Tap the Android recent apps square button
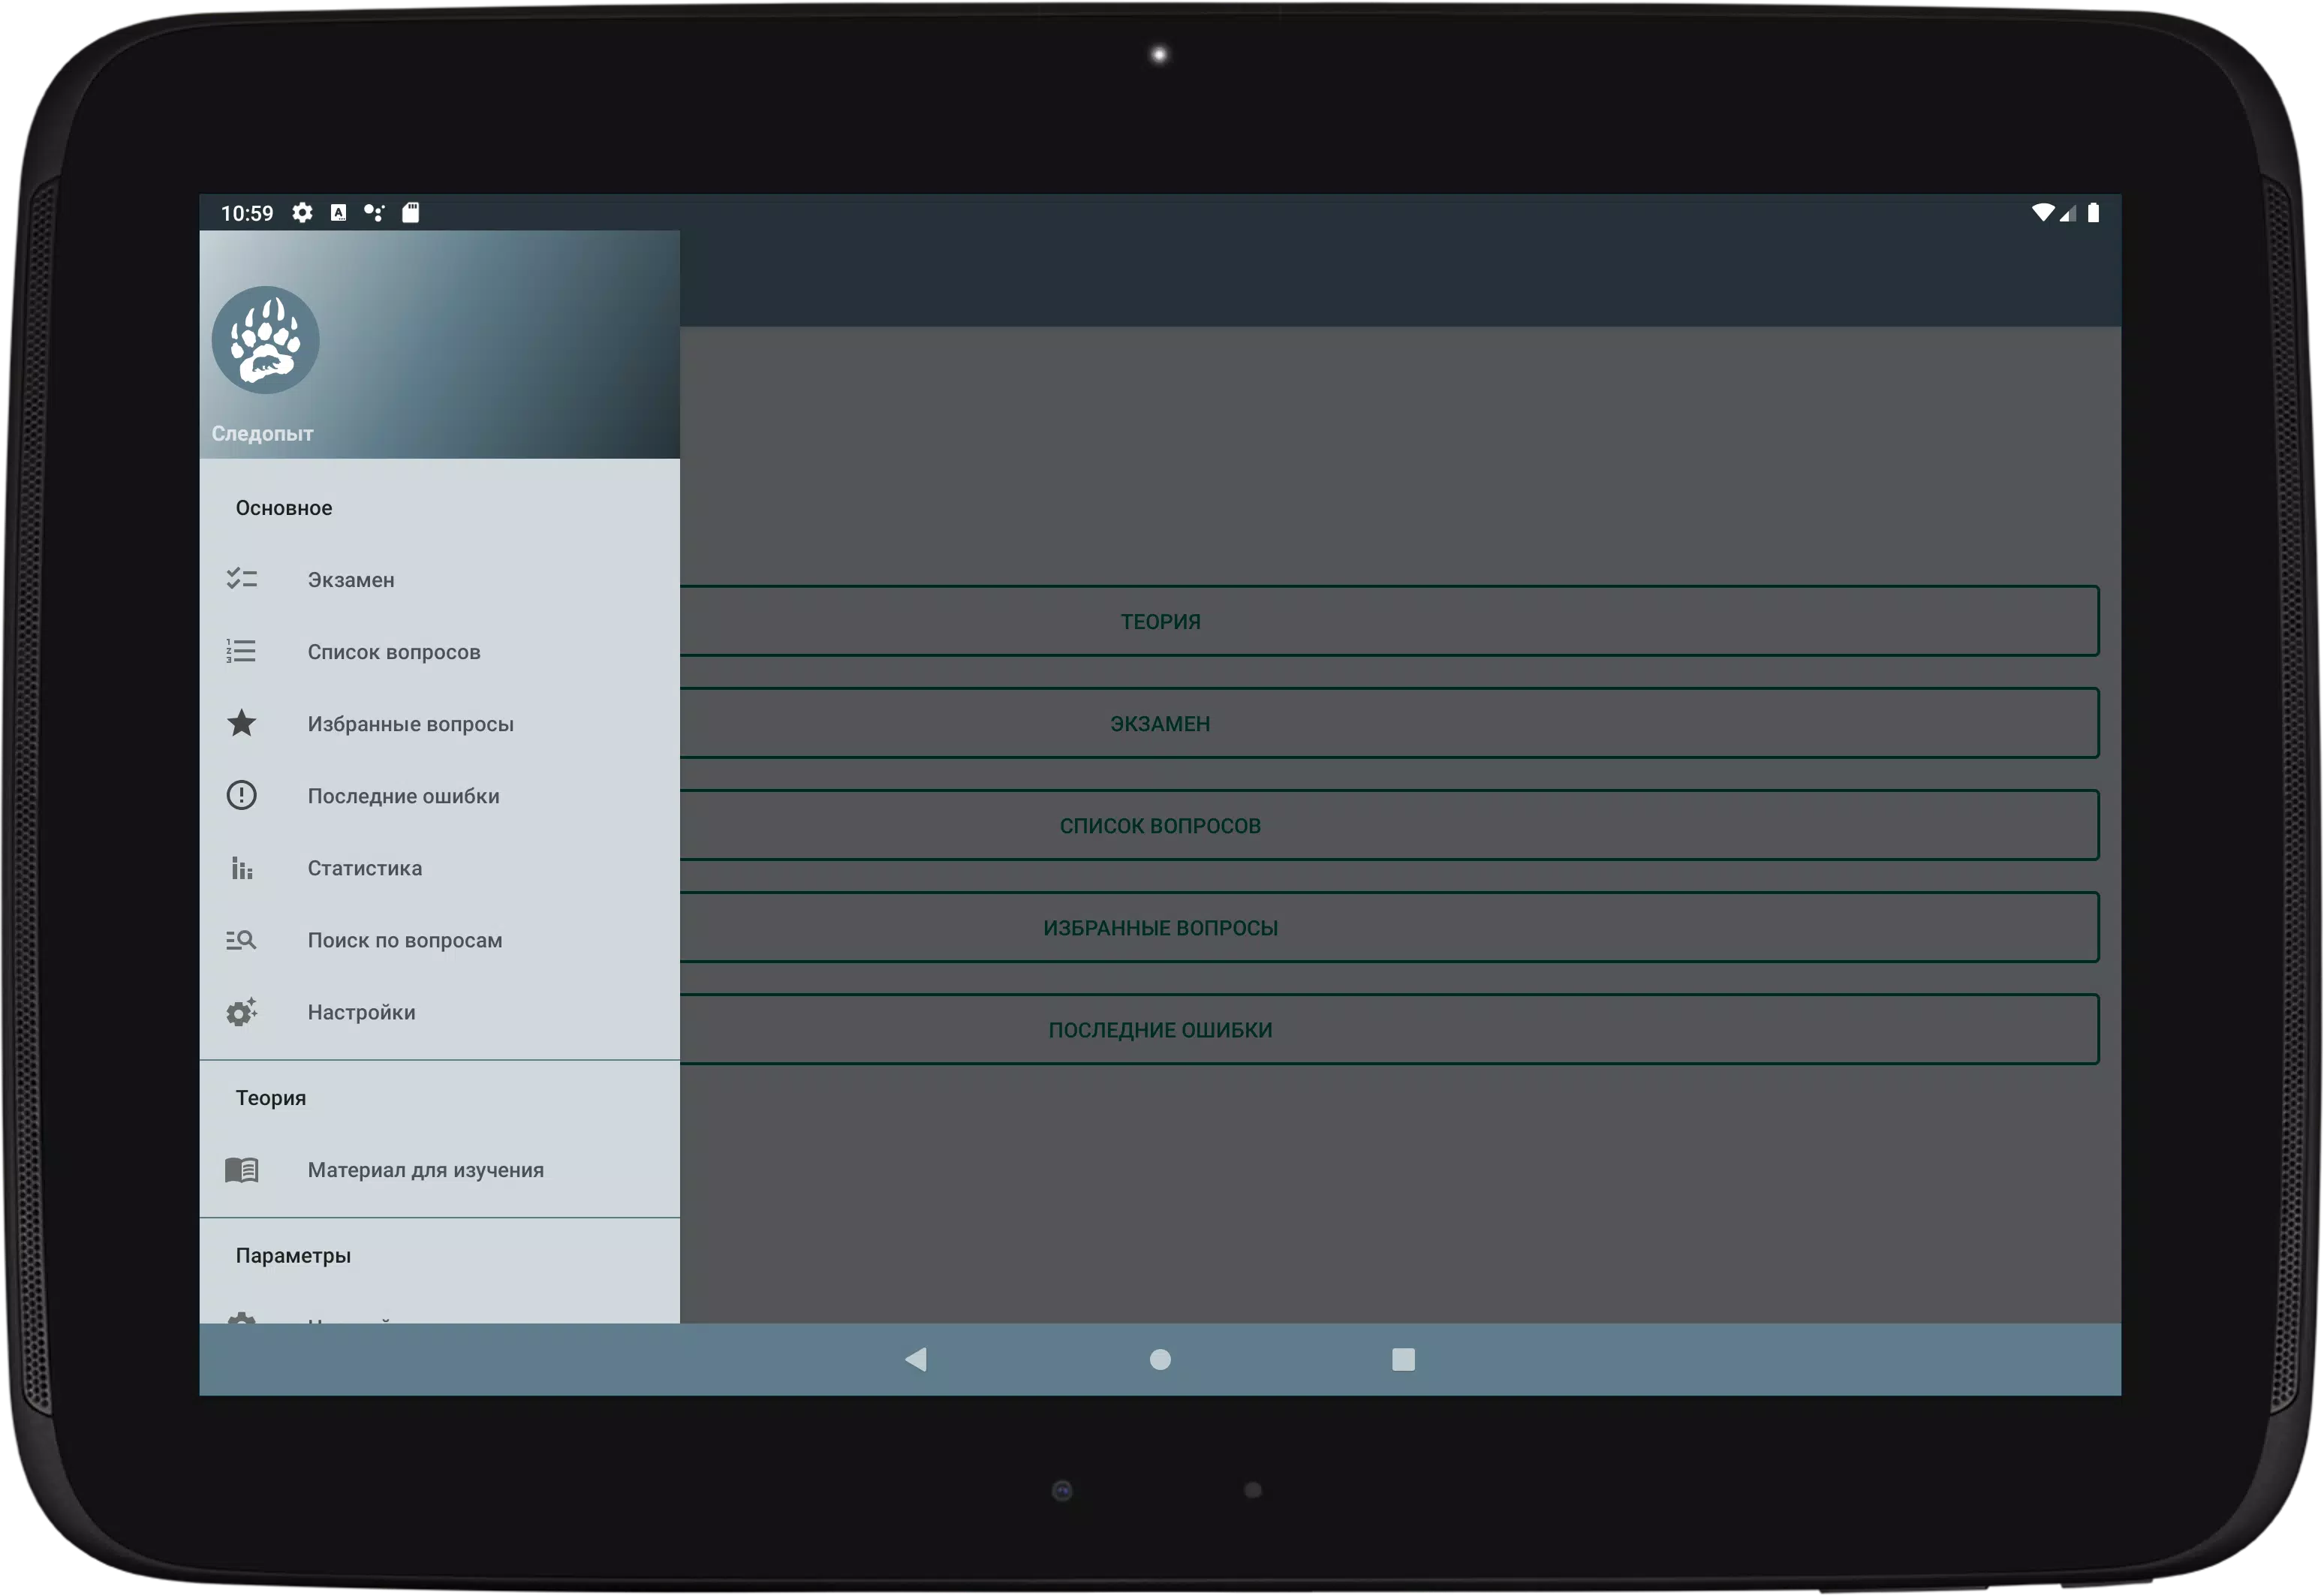Viewport: 2324px width, 1596px height. click(1403, 1359)
